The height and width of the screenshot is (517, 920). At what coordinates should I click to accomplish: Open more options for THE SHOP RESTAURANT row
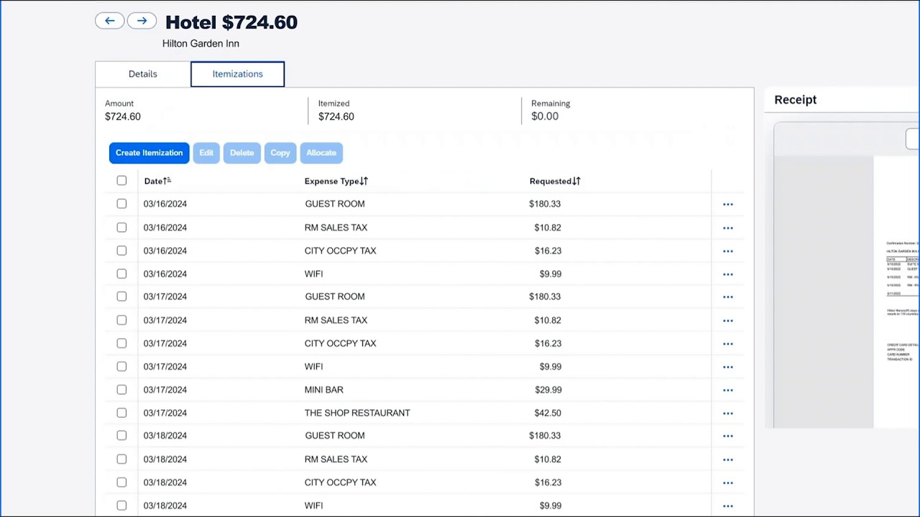coord(728,414)
